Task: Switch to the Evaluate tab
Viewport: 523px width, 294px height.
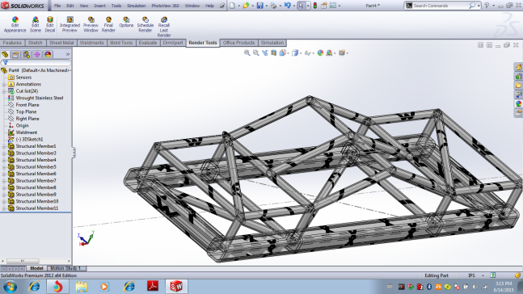Action: 148,43
